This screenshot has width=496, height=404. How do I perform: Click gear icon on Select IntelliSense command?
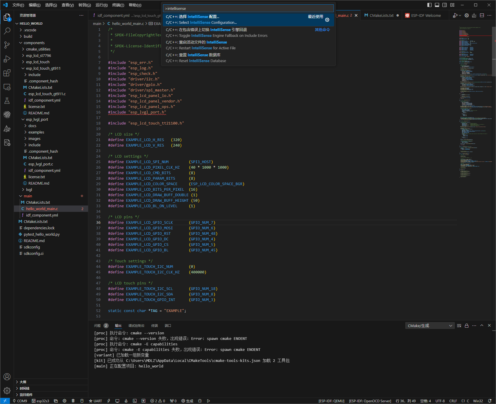point(327,20)
